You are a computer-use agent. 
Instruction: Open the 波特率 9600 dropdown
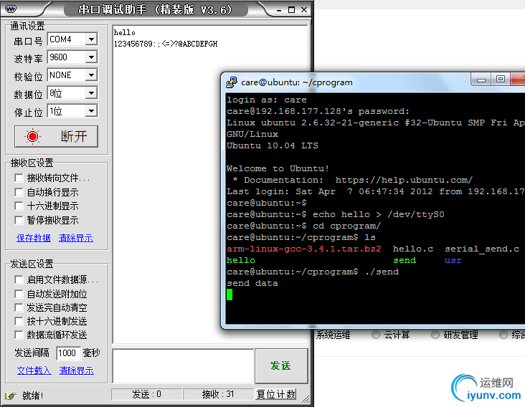point(91,57)
